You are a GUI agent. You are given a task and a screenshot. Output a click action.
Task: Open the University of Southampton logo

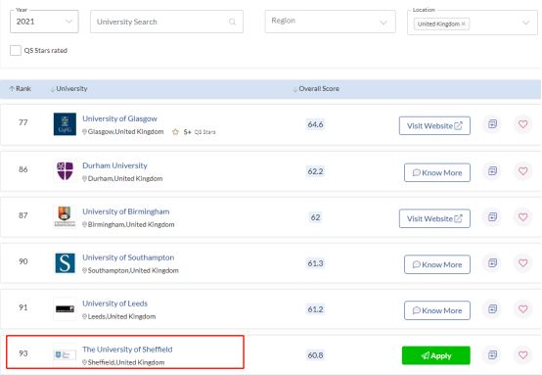pyautogui.click(x=65, y=263)
